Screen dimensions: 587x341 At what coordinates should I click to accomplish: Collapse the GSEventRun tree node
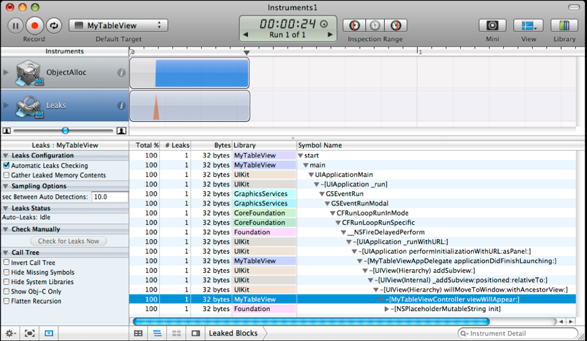[x=322, y=194]
